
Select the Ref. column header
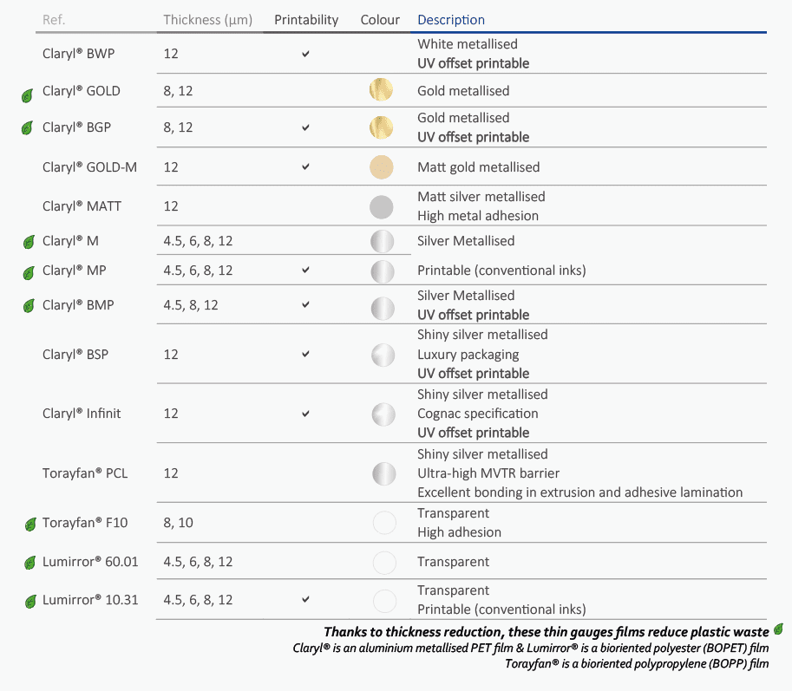(54, 20)
